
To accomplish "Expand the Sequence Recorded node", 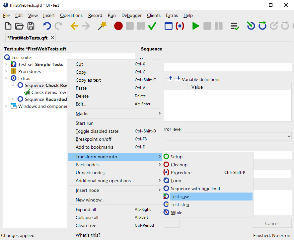I will coord(13,99).
